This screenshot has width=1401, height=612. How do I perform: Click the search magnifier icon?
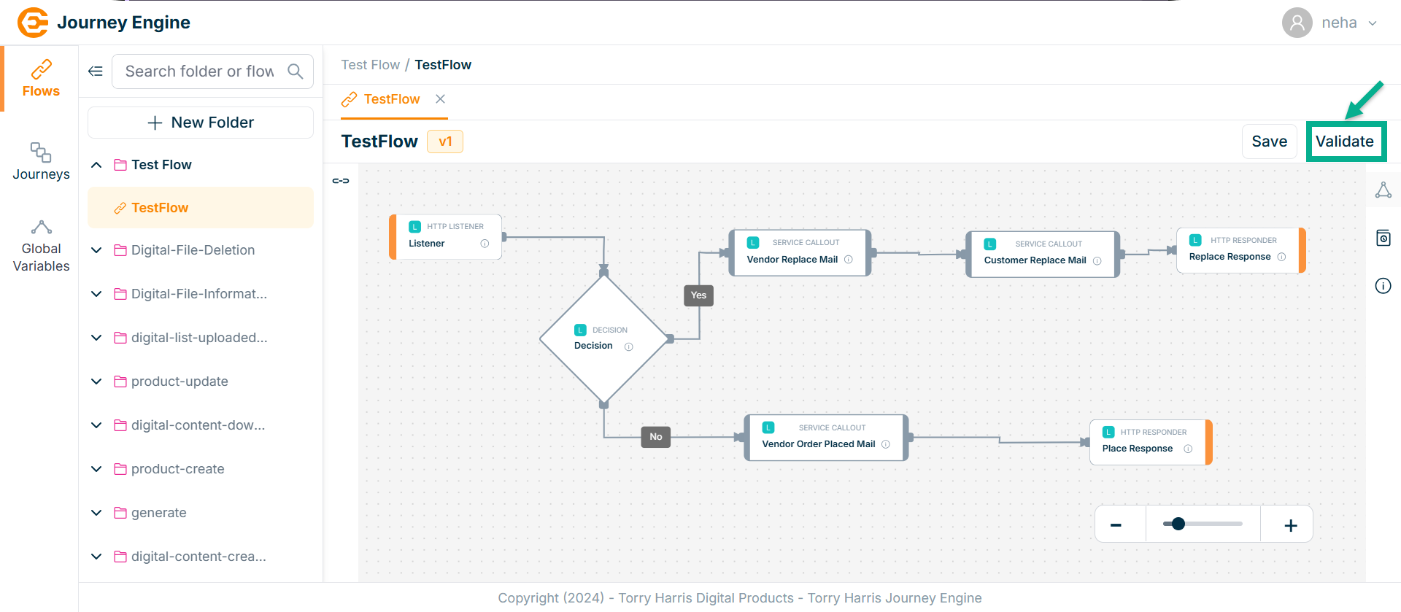295,71
